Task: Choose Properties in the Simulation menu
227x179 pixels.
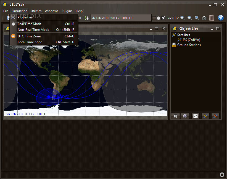Action: (44, 17)
